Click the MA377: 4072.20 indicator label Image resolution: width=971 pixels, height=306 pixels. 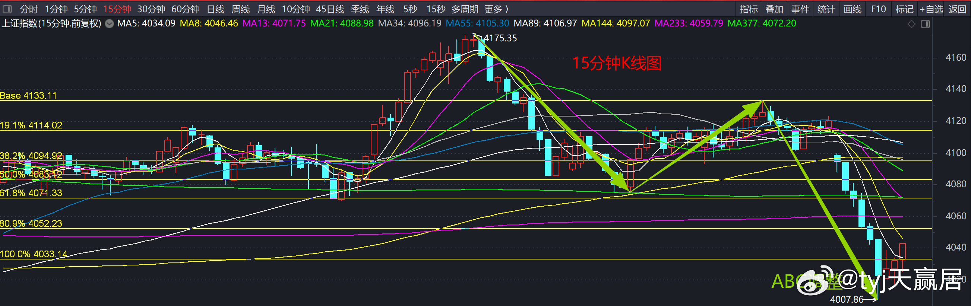click(x=762, y=23)
